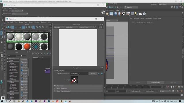Toggle the Attribute Editor panel icon at top right
This screenshot has height=103, width=184.
pyautogui.click(x=177, y=7)
